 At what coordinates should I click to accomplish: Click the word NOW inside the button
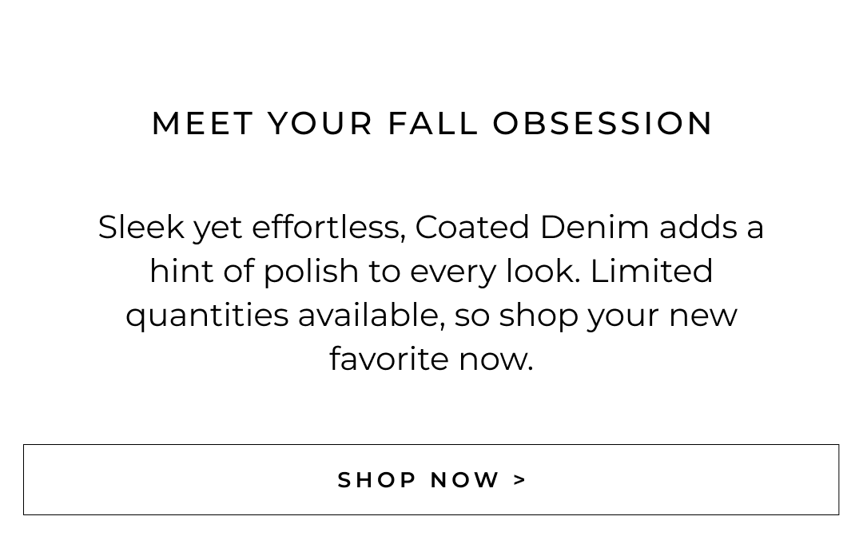pos(465,480)
